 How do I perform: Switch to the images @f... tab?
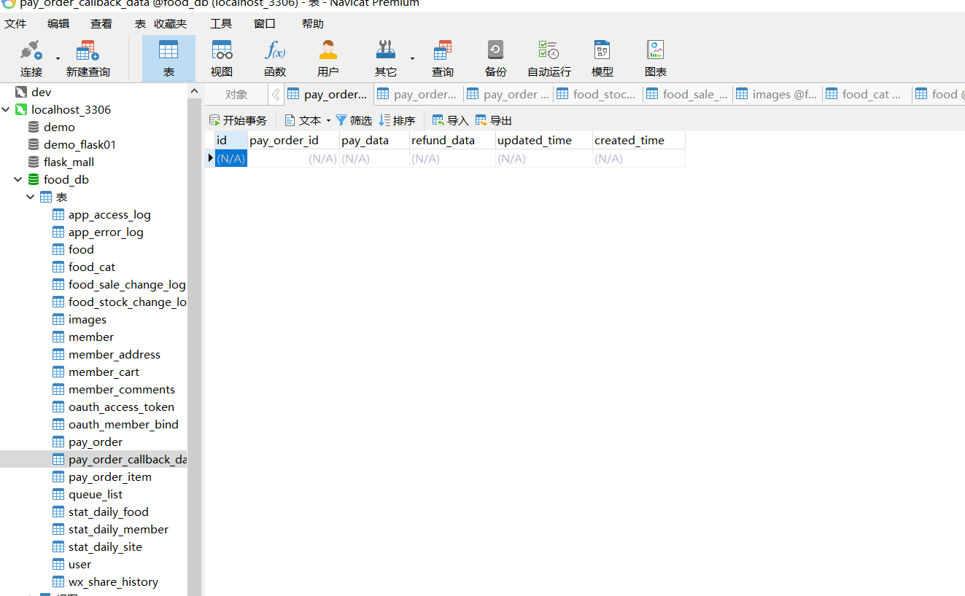pos(777,94)
